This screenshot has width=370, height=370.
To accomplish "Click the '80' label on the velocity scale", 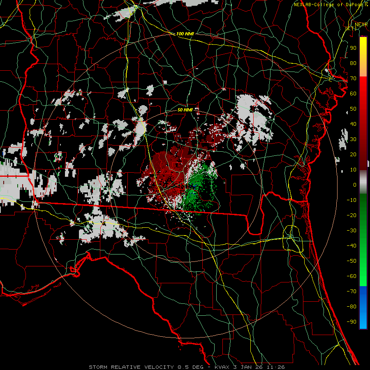I will (353, 63).
